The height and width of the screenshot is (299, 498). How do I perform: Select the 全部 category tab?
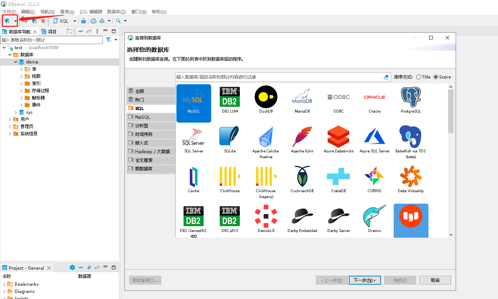pos(151,91)
